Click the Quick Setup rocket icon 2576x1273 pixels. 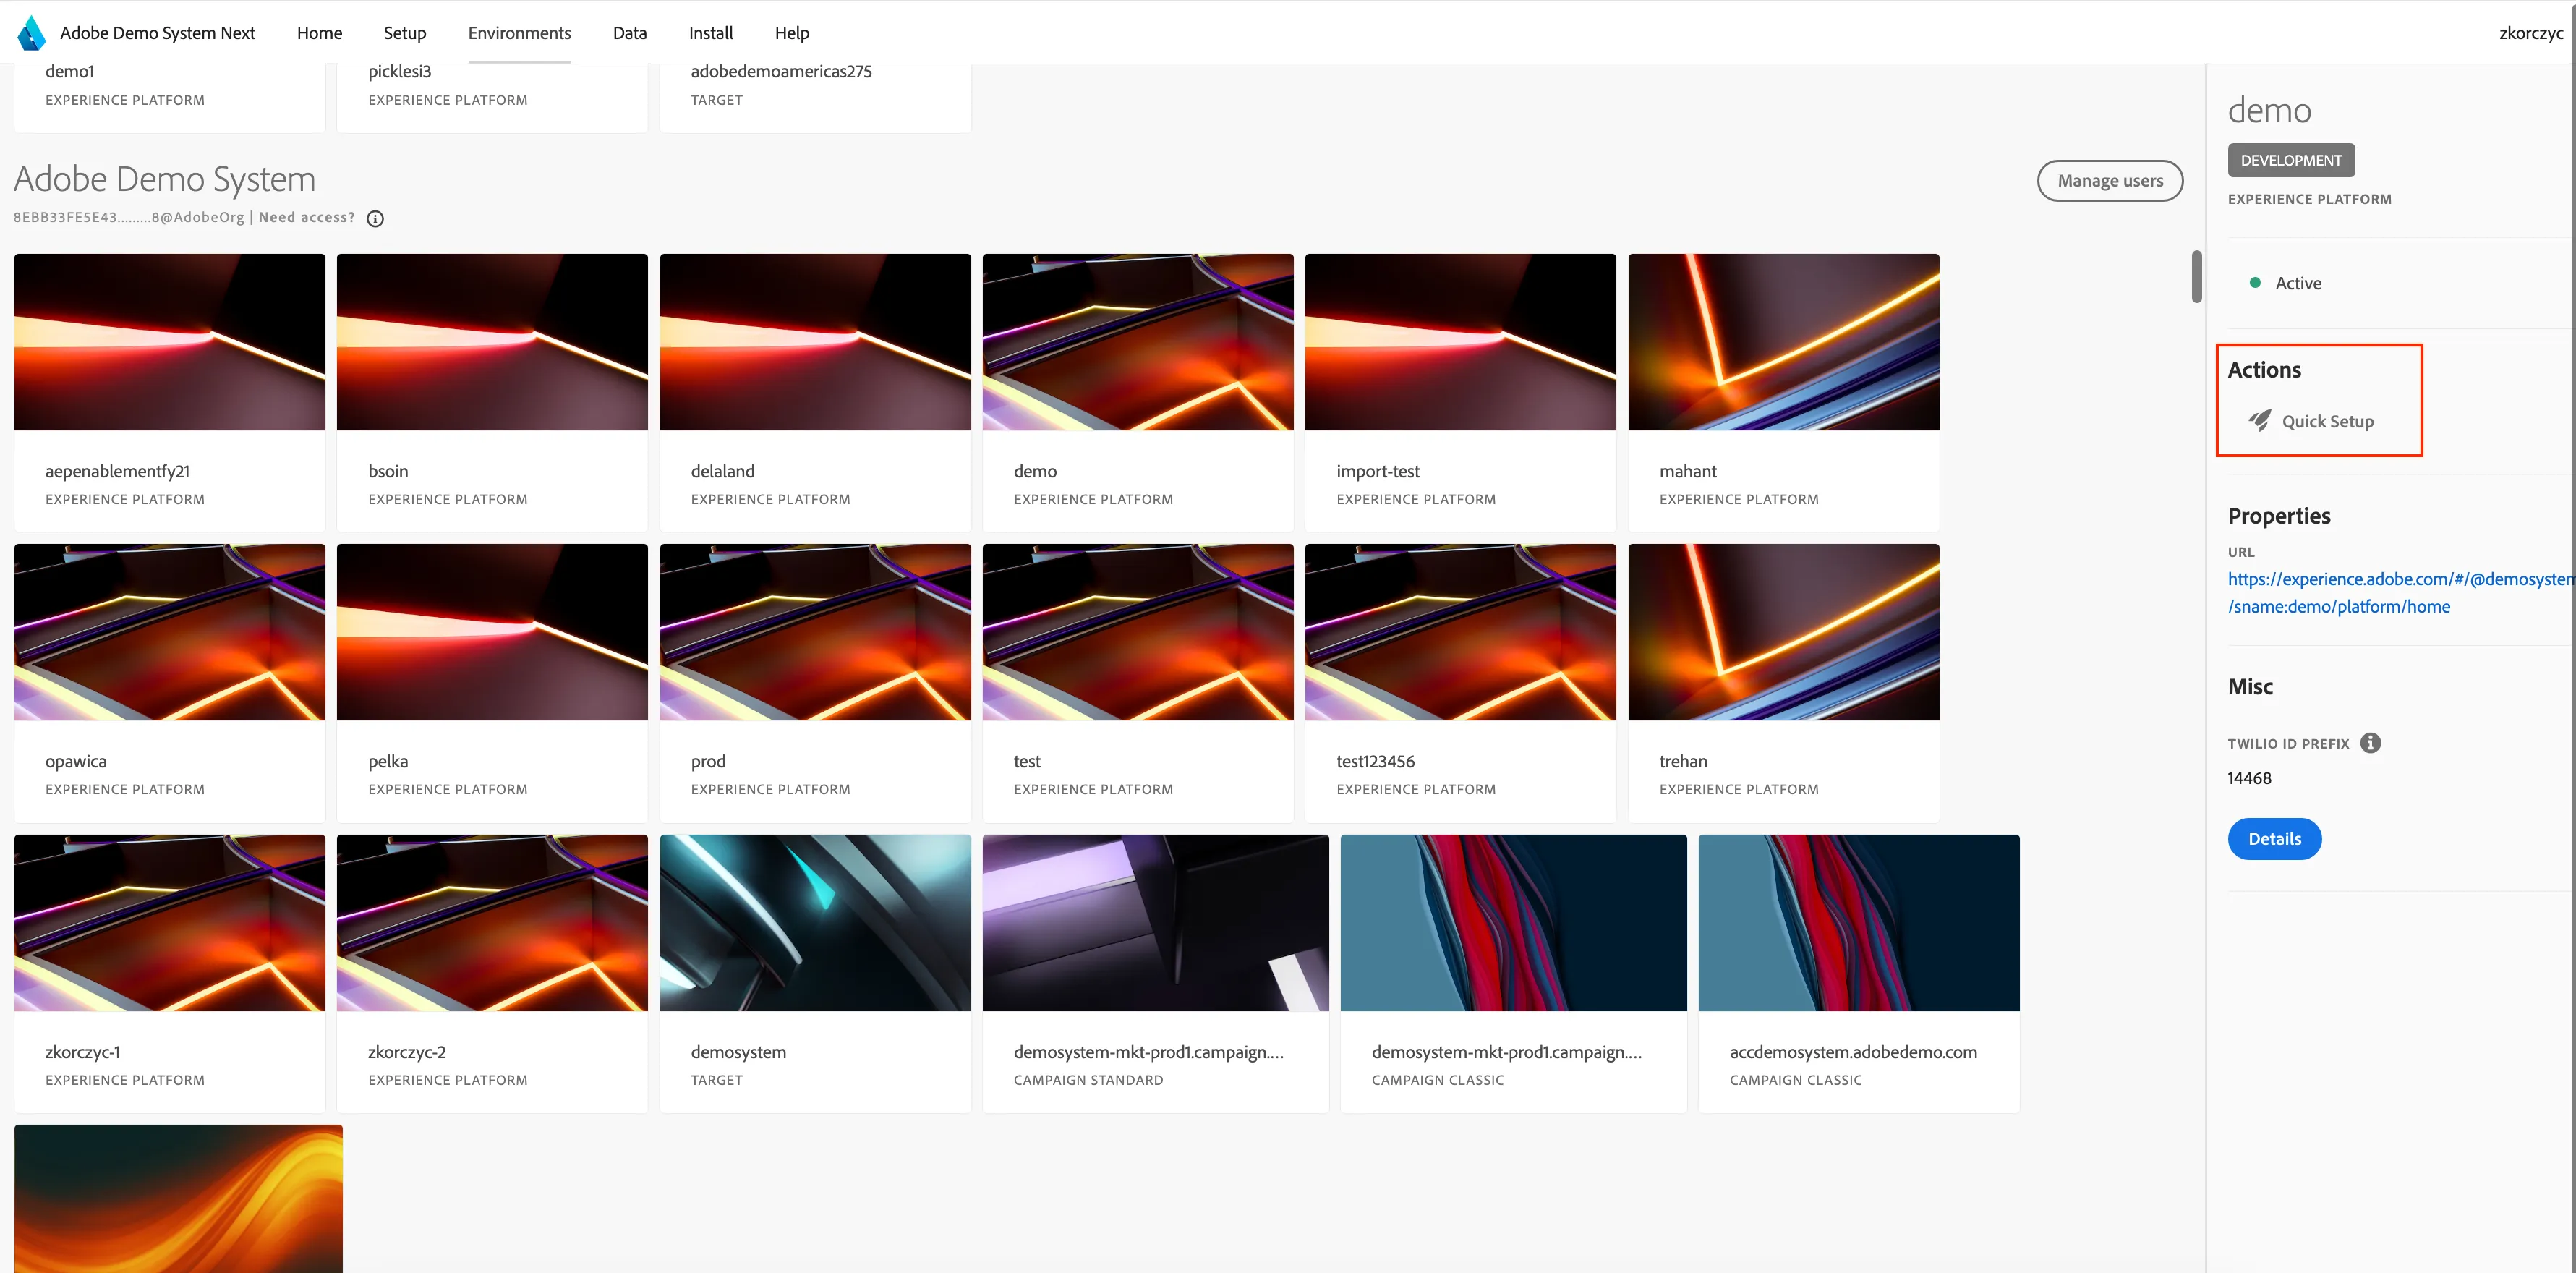pos(2259,421)
